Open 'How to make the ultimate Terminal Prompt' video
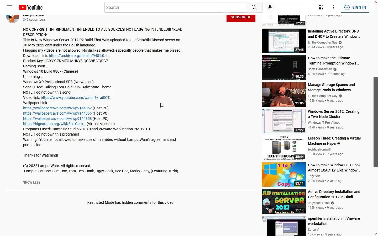This screenshot has width=378, height=236. tap(333, 61)
